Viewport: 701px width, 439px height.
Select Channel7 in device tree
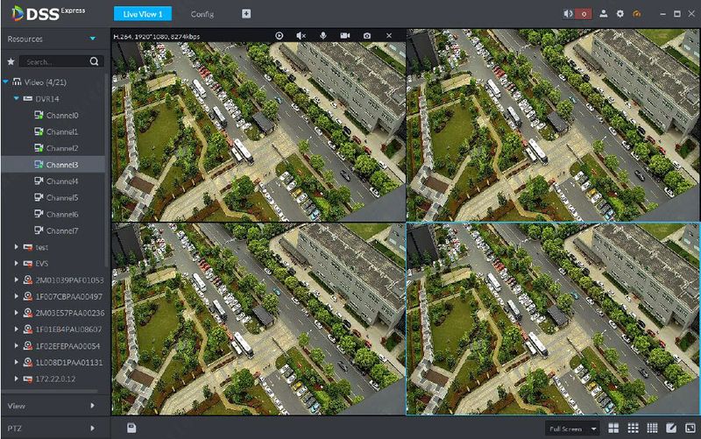coord(62,230)
